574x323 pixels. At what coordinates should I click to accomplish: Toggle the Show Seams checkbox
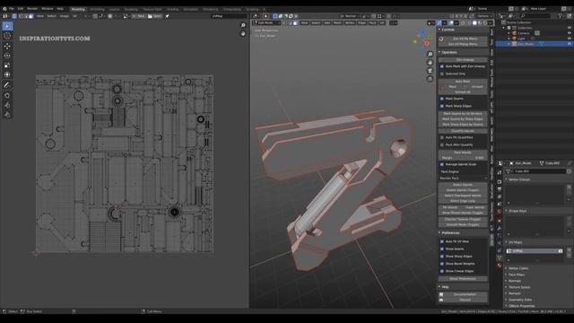coord(442,249)
